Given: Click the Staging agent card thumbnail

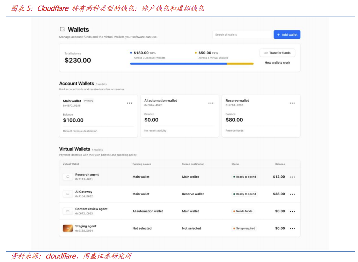Looking at the screenshot, I should pos(68,228).
